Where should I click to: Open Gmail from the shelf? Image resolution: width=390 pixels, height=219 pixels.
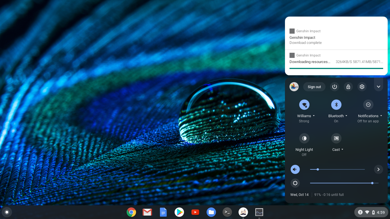(147, 212)
